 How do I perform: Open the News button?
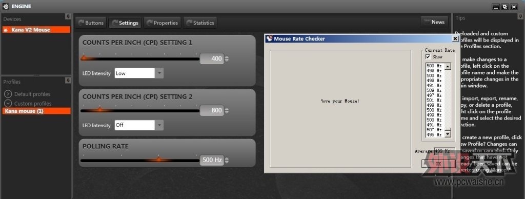(434, 22)
